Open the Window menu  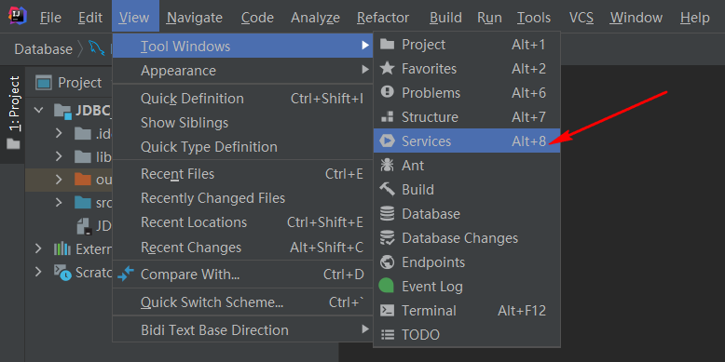[636, 18]
